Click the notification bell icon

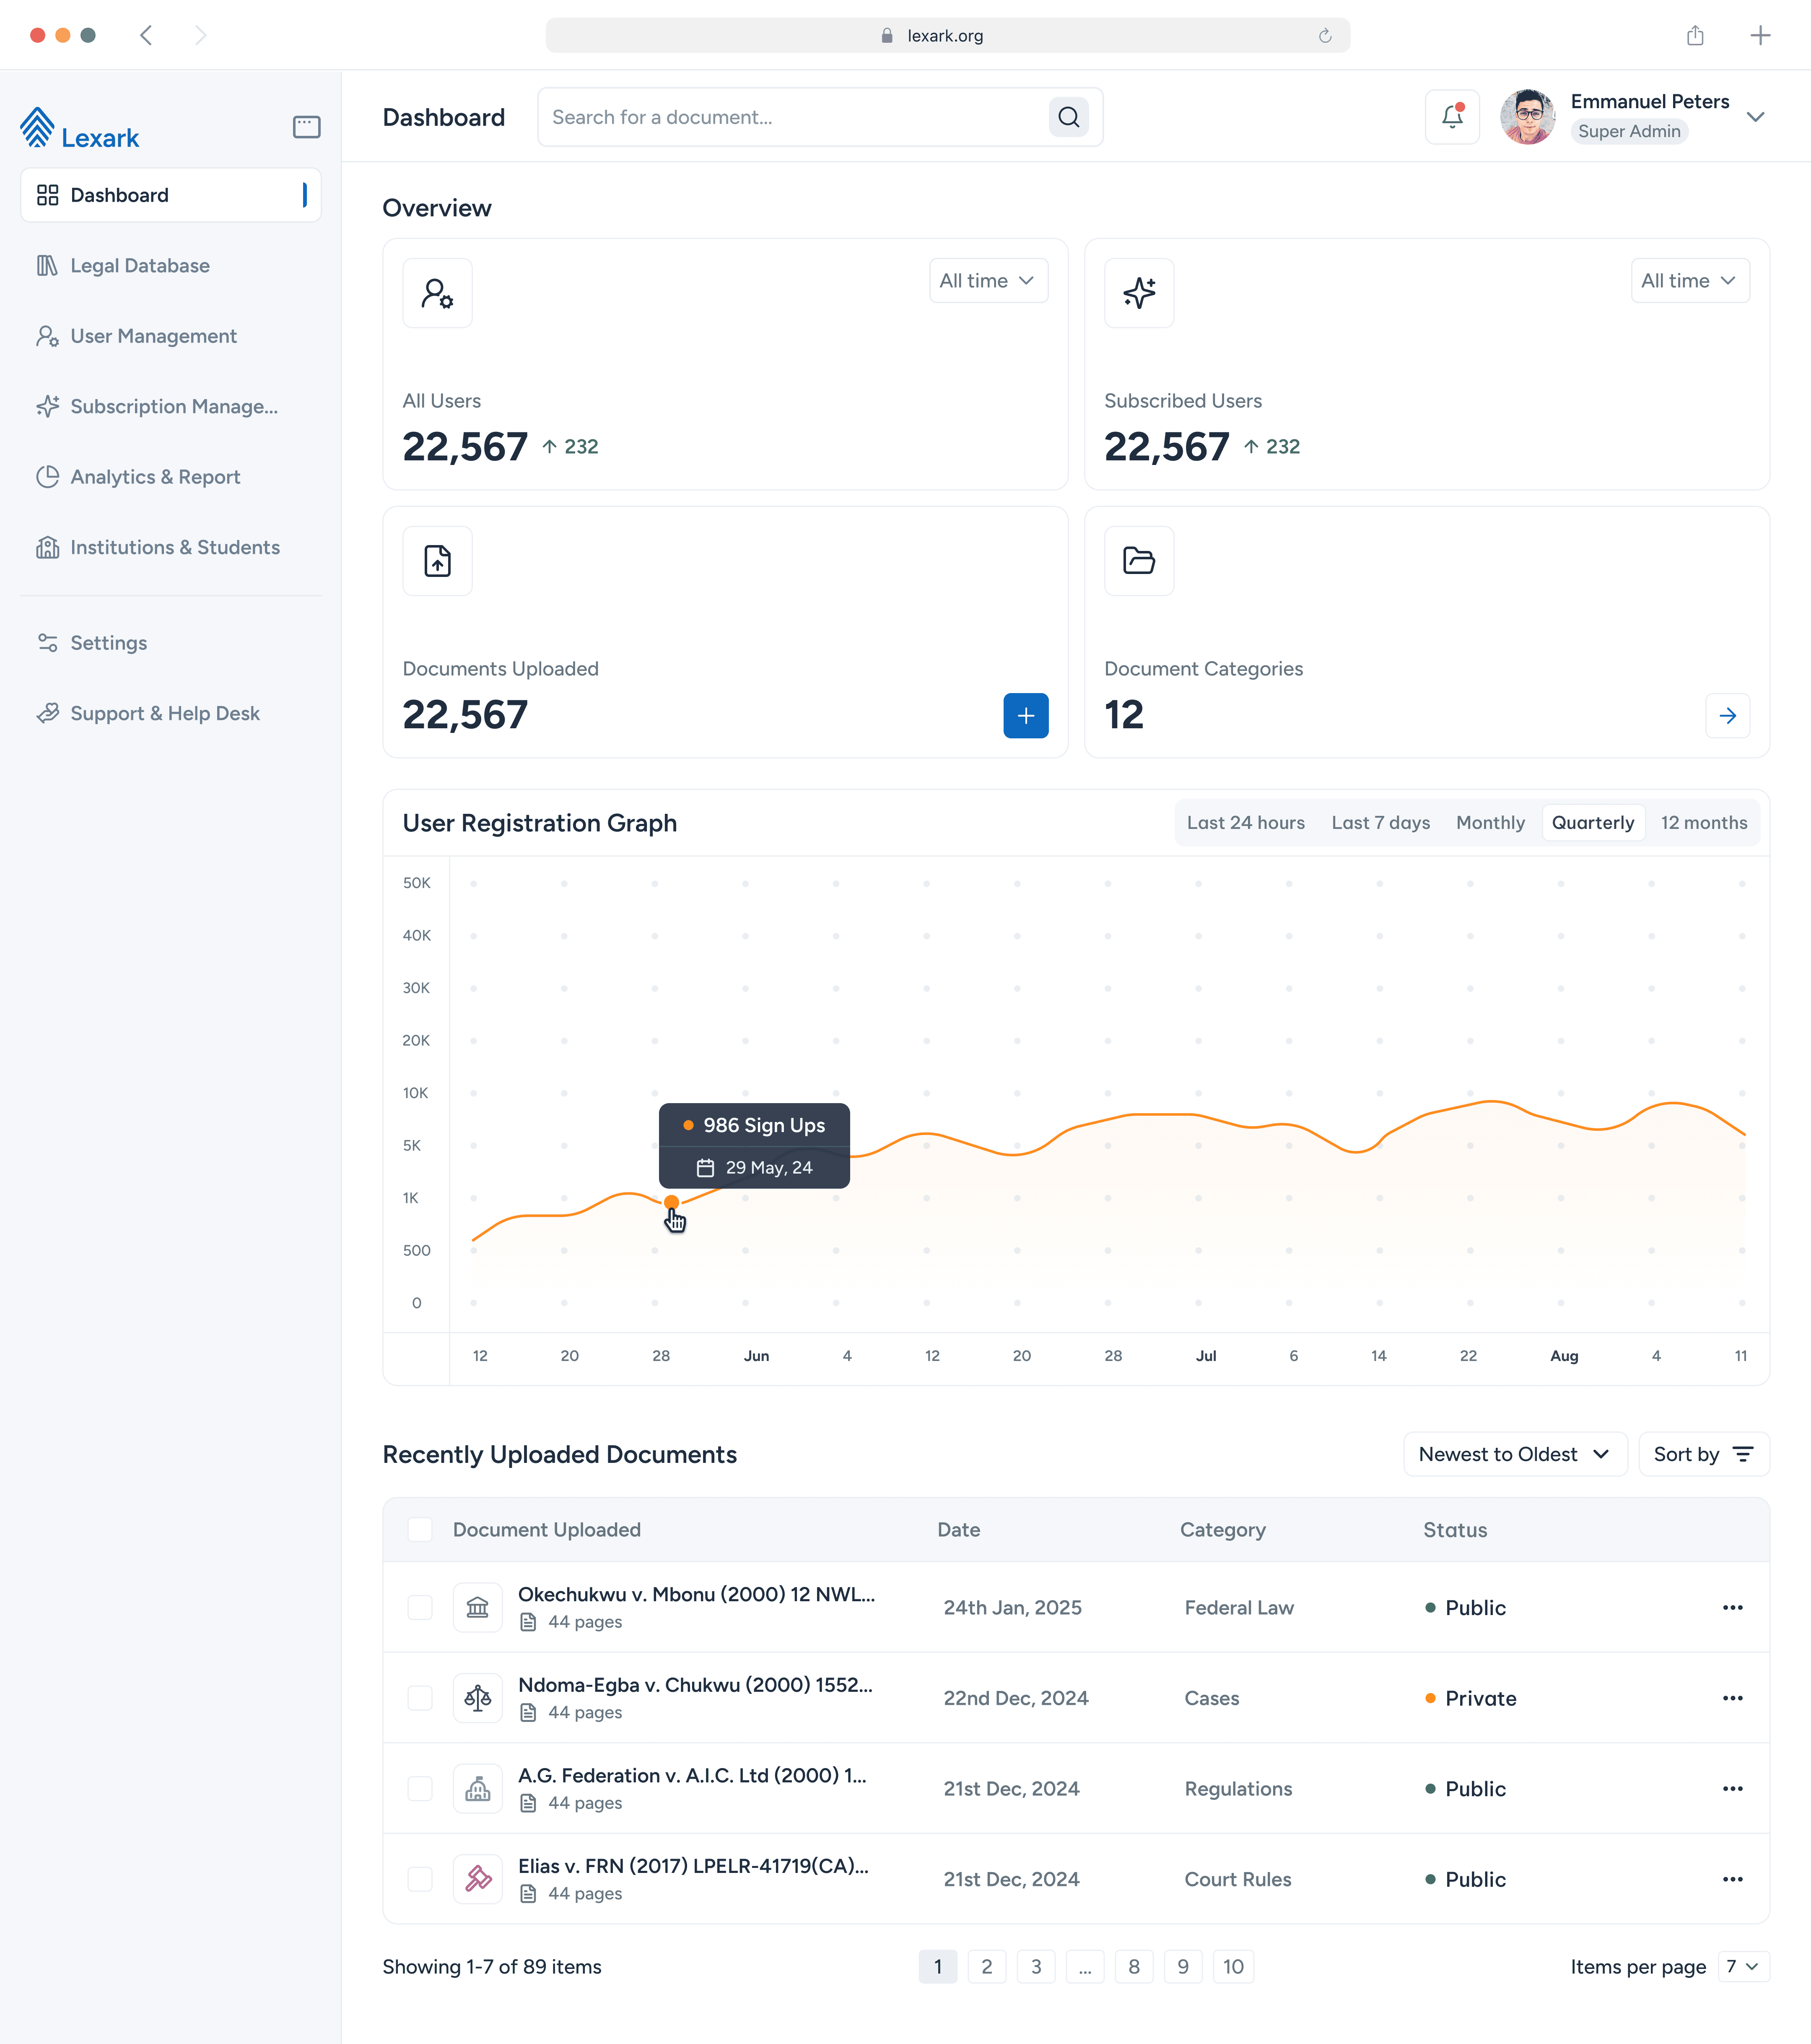pos(1452,117)
